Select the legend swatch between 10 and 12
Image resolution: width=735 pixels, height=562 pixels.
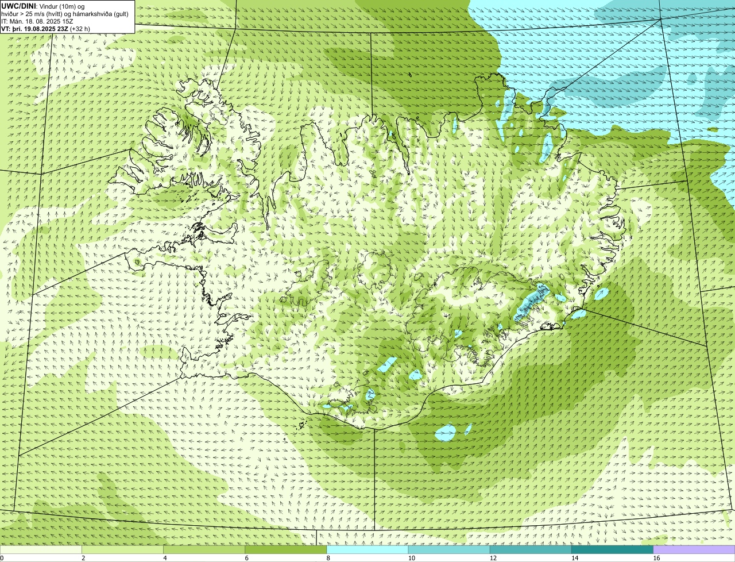(449, 549)
